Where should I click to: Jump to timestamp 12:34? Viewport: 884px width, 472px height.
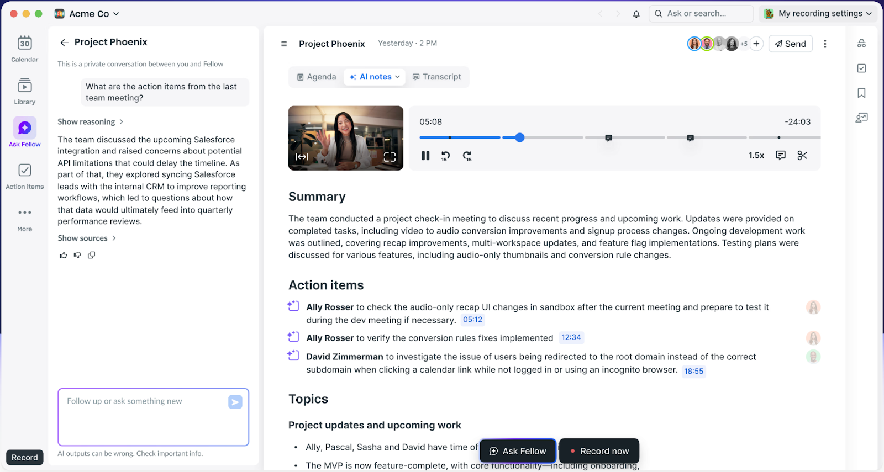point(571,337)
